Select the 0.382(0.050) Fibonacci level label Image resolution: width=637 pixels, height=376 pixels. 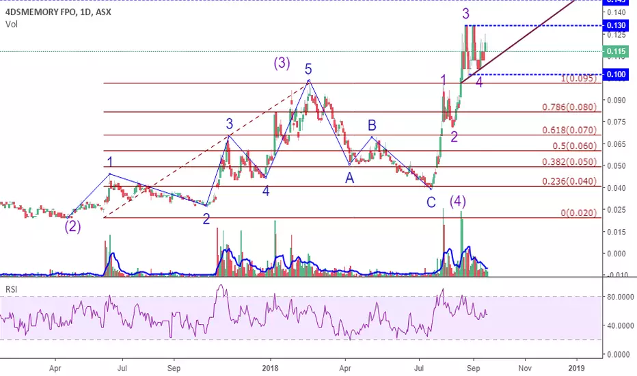point(569,162)
